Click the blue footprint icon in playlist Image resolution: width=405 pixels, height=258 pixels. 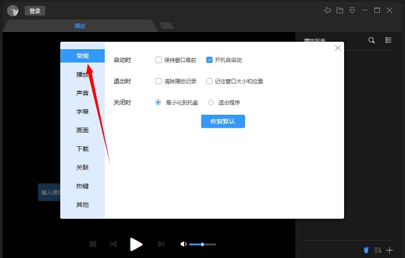[366, 250]
